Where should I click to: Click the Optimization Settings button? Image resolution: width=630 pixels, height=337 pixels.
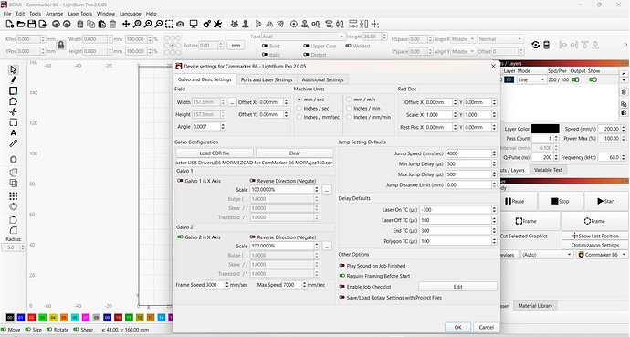click(x=594, y=245)
